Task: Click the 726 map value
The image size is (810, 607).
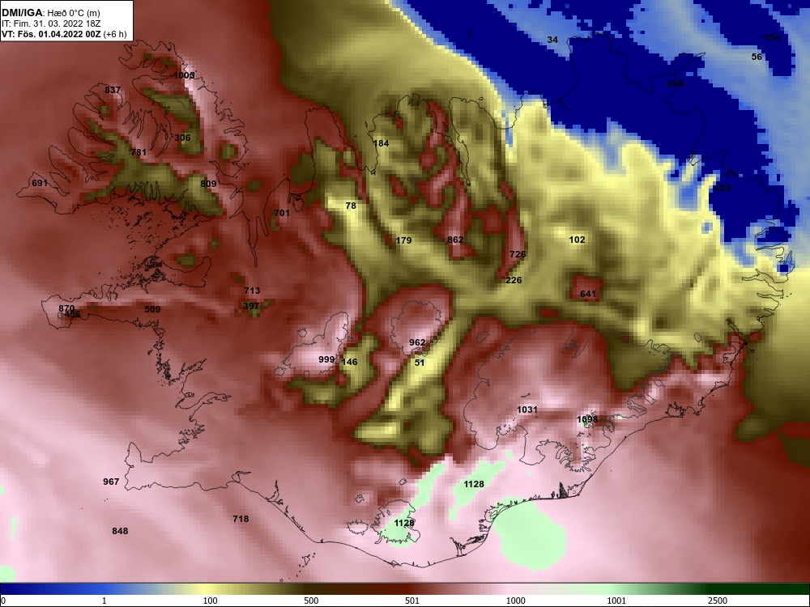Action: point(518,254)
